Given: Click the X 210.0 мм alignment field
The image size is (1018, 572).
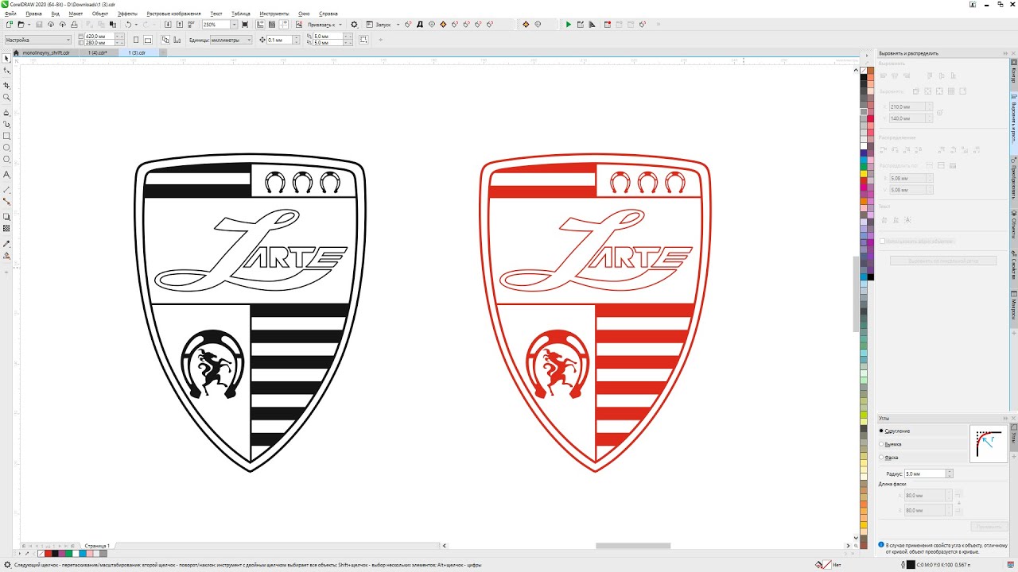Looking at the screenshot, I should (907, 106).
